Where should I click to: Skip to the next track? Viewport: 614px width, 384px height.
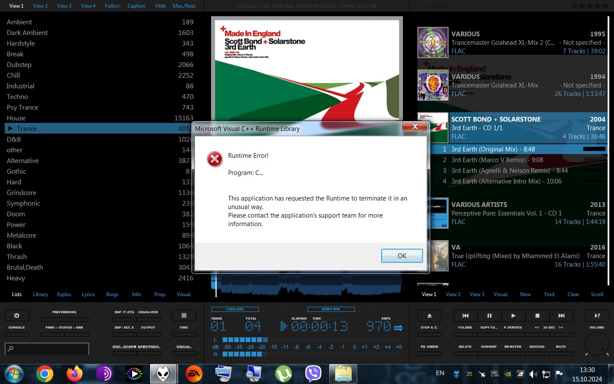tap(561, 316)
